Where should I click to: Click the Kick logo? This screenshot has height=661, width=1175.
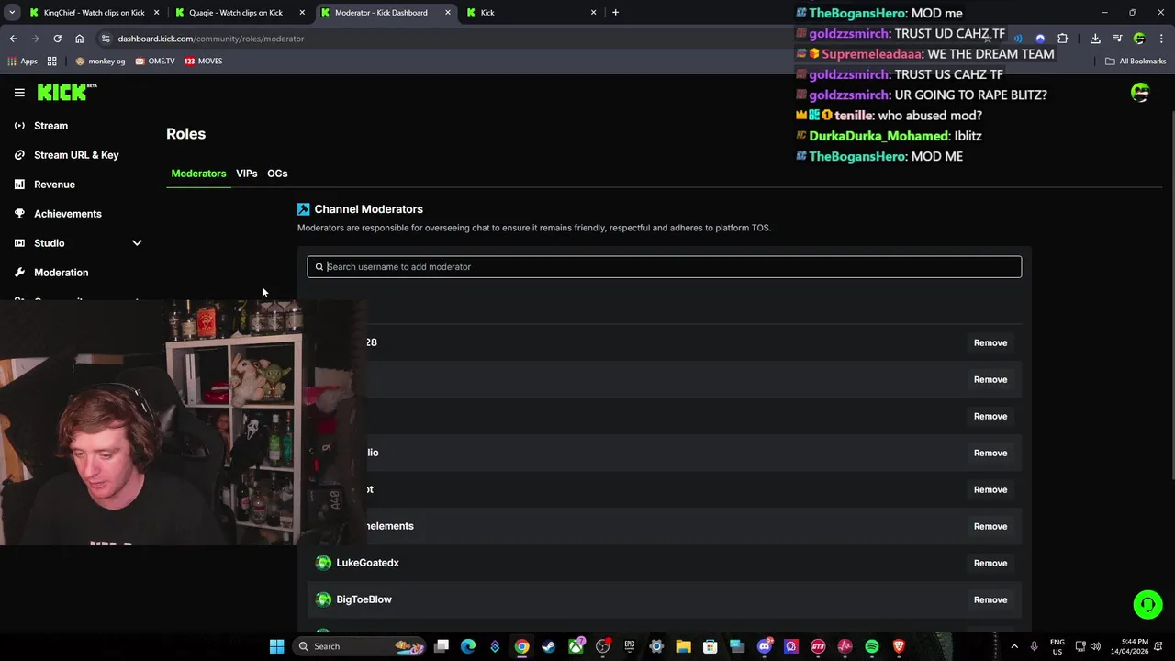coord(66,92)
